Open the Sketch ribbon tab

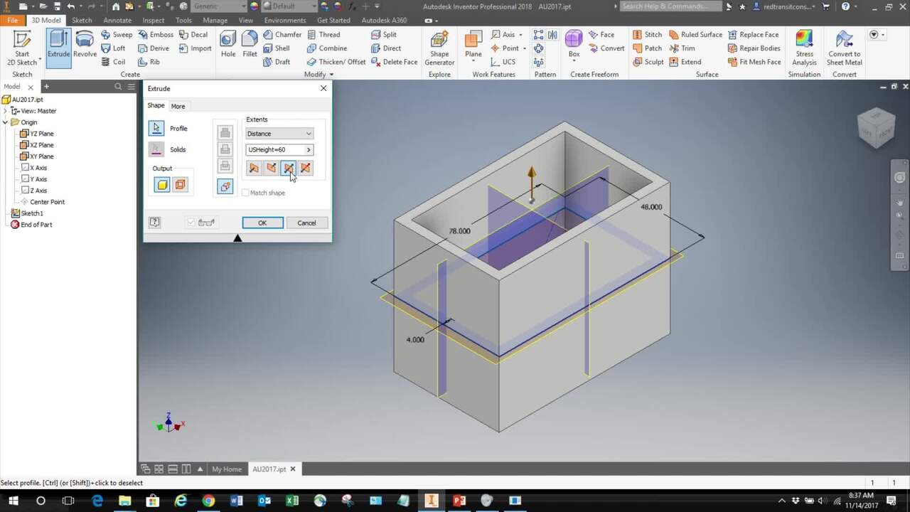(x=81, y=20)
